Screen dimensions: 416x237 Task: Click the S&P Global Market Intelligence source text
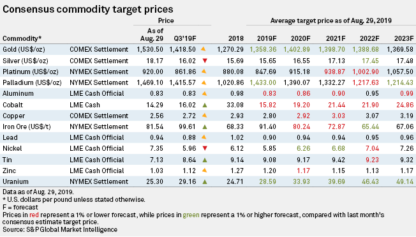[71, 229]
